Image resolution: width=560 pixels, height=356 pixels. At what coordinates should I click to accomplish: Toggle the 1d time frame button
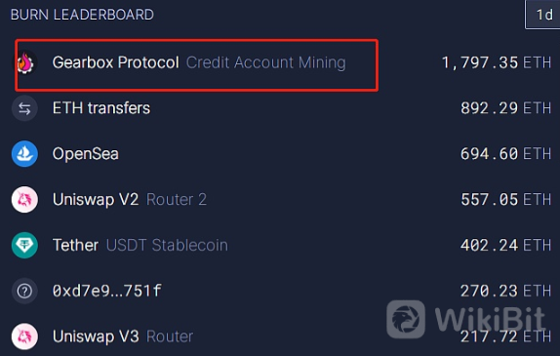pos(543,15)
